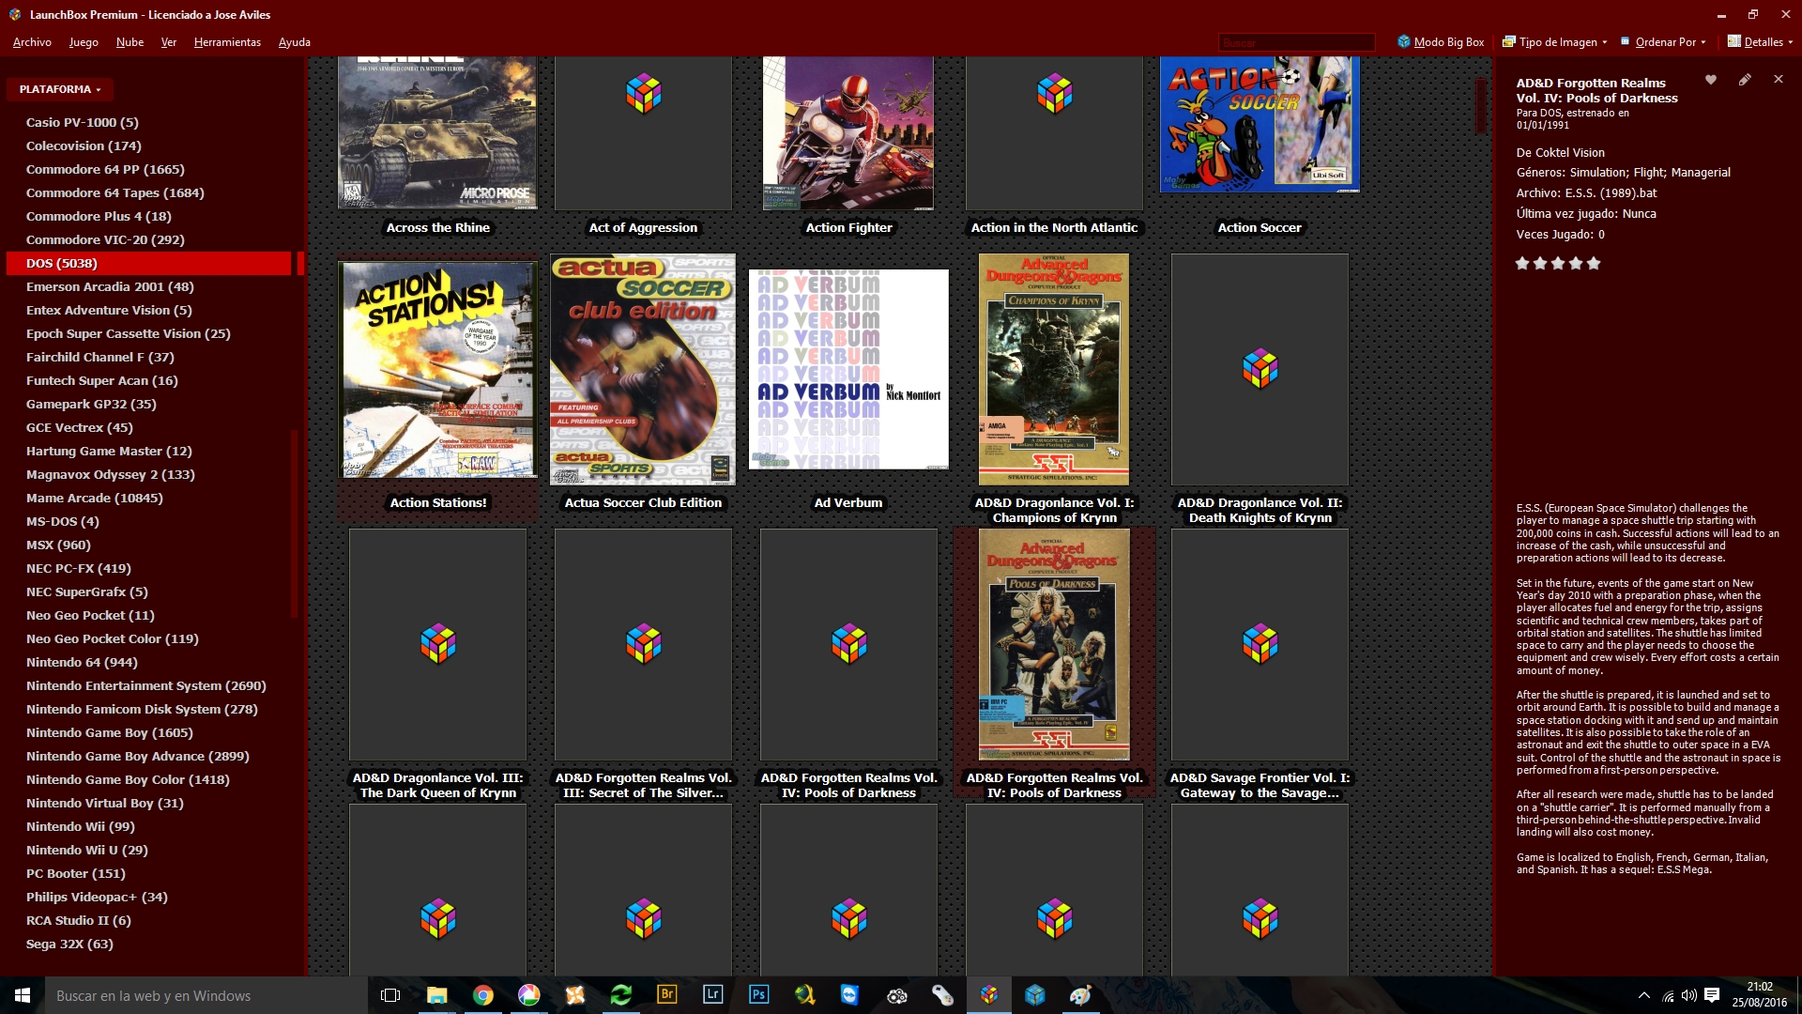The width and height of the screenshot is (1802, 1014).
Task: Select Commodore 64 Tapes platform
Action: click(x=115, y=192)
